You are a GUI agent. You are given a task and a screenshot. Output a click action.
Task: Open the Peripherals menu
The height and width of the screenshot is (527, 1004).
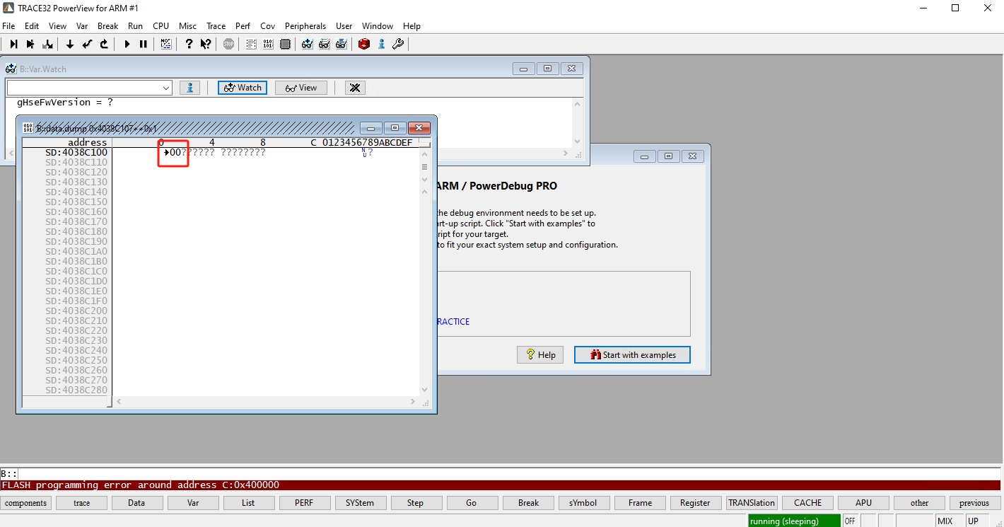click(305, 25)
